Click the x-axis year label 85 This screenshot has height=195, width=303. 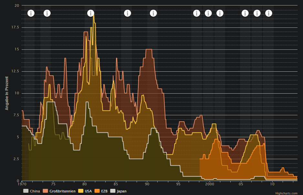[116, 184]
